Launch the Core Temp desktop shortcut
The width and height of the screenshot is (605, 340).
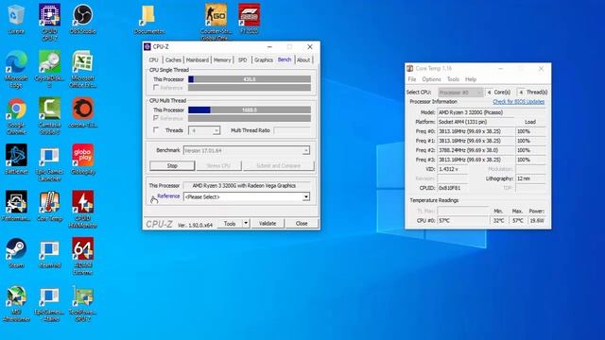pos(49,207)
